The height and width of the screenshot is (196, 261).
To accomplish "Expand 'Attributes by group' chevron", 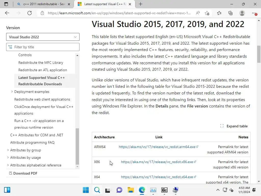I will click(x=8, y=150).
